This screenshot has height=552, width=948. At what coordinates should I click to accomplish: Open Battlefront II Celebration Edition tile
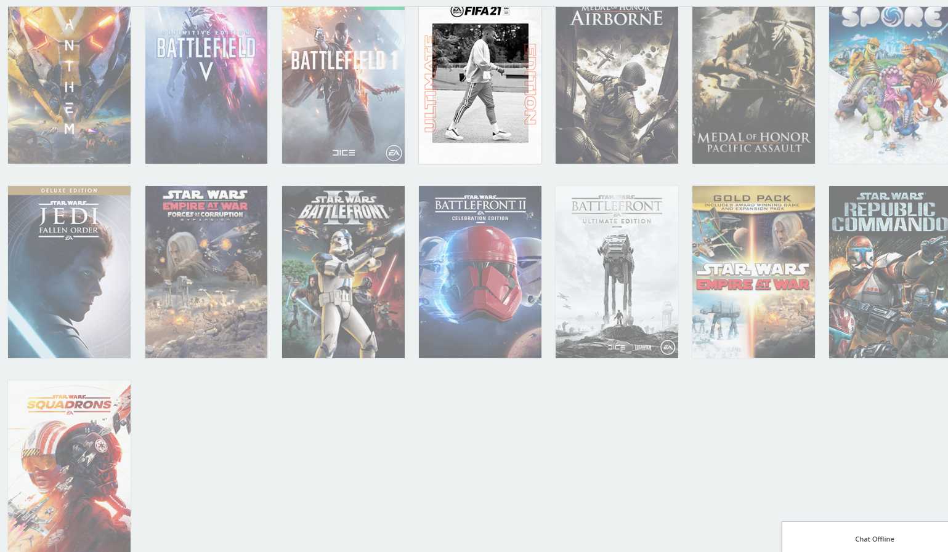480,272
